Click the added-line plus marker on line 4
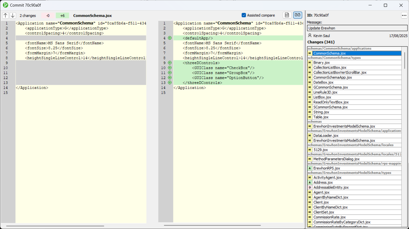The image size is (409, 229). (x=170, y=38)
